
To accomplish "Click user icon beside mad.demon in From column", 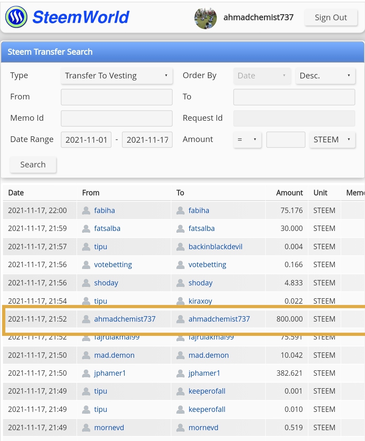I will [x=86, y=355].
